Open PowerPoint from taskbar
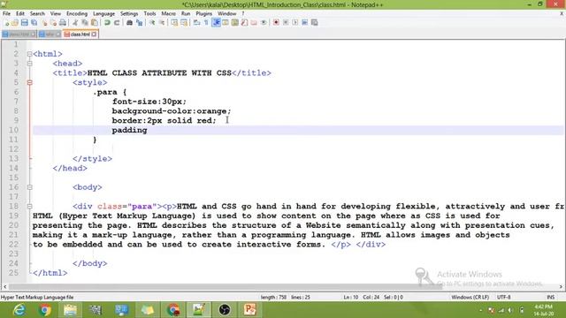The width and height of the screenshot is (566, 318). tap(249, 310)
